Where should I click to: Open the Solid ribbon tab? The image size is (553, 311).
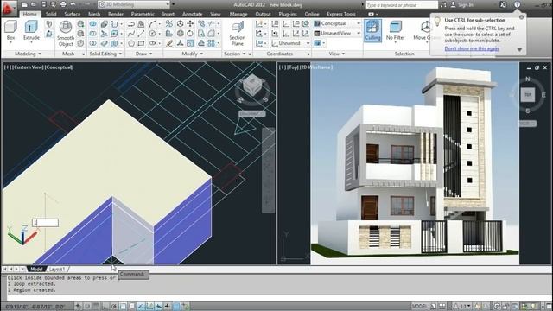click(51, 14)
